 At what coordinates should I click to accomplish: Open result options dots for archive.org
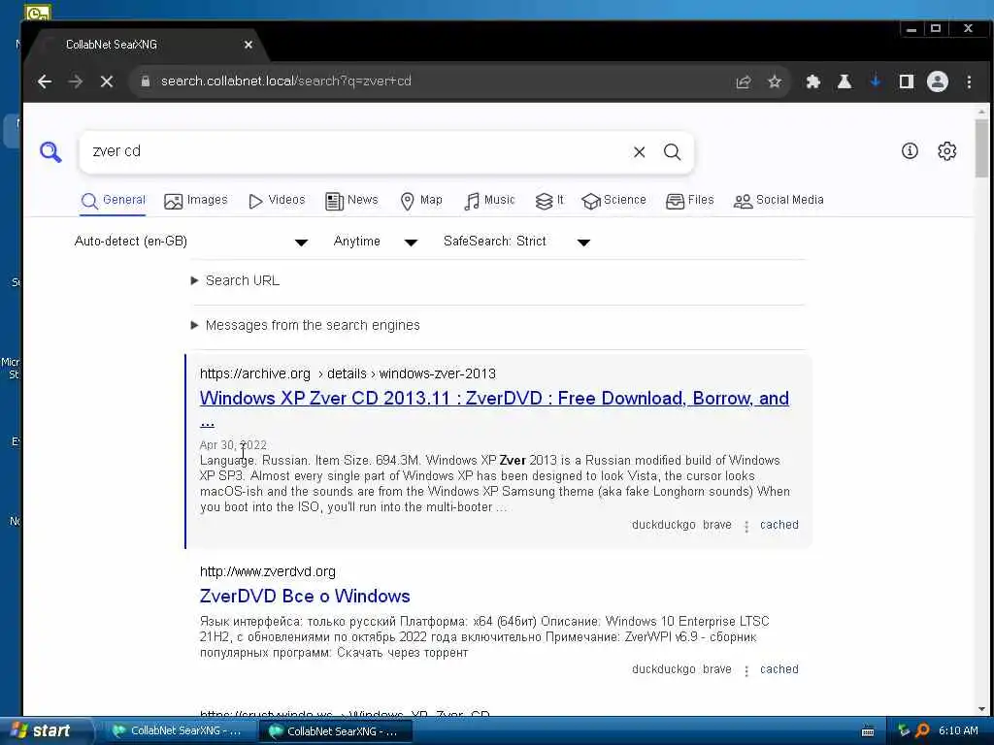(746, 526)
